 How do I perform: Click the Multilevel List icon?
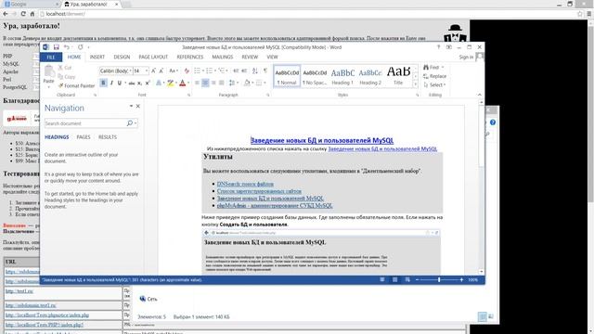tap(221, 71)
